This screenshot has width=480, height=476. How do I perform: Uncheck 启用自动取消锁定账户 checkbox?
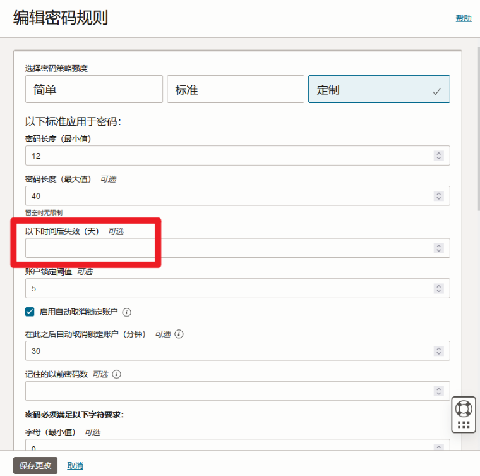[30, 312]
